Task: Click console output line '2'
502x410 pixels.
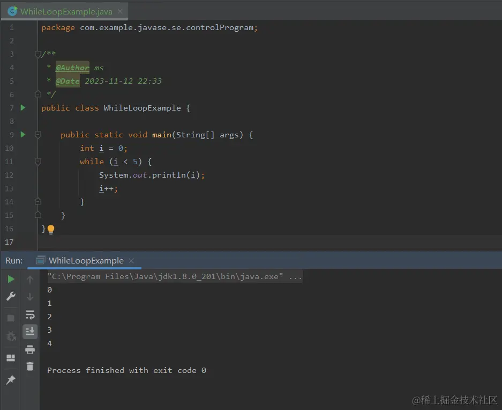Action: pyautogui.click(x=50, y=317)
